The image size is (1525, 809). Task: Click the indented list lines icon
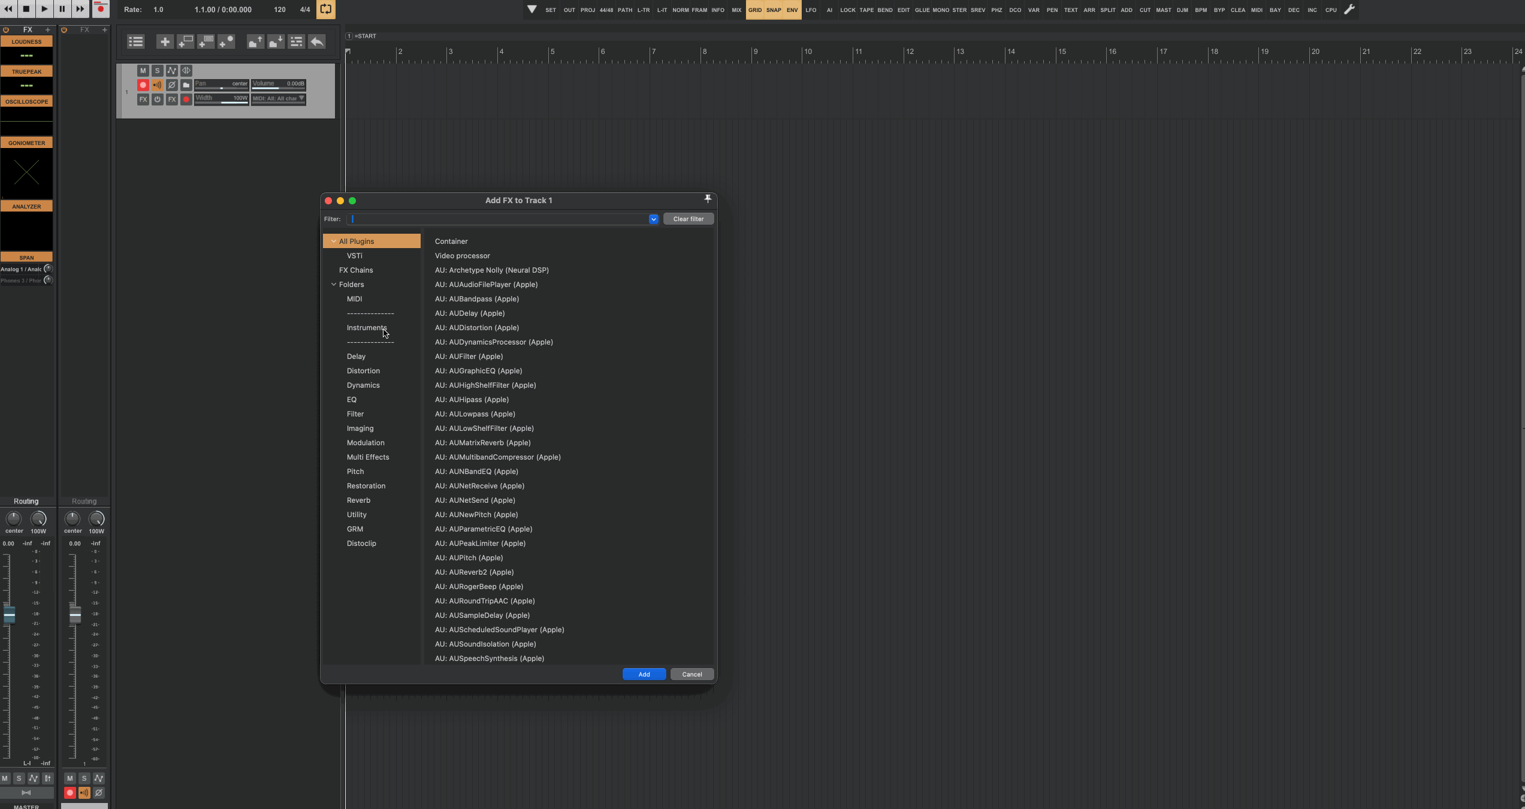click(x=296, y=41)
